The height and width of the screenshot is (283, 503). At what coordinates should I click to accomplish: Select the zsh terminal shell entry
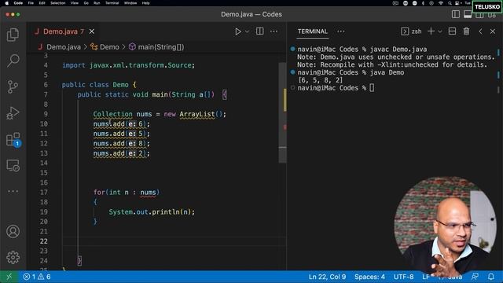coord(411,31)
